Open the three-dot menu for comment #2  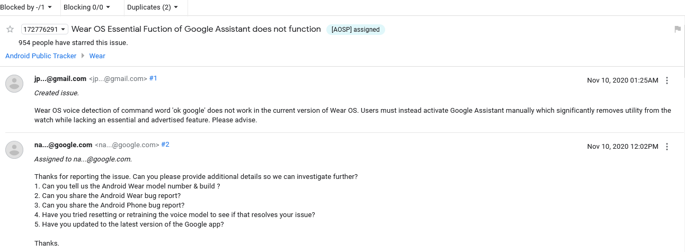click(667, 147)
